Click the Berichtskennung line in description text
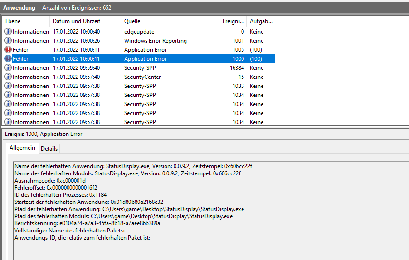The width and height of the screenshot is (409, 260). [x=87, y=223]
